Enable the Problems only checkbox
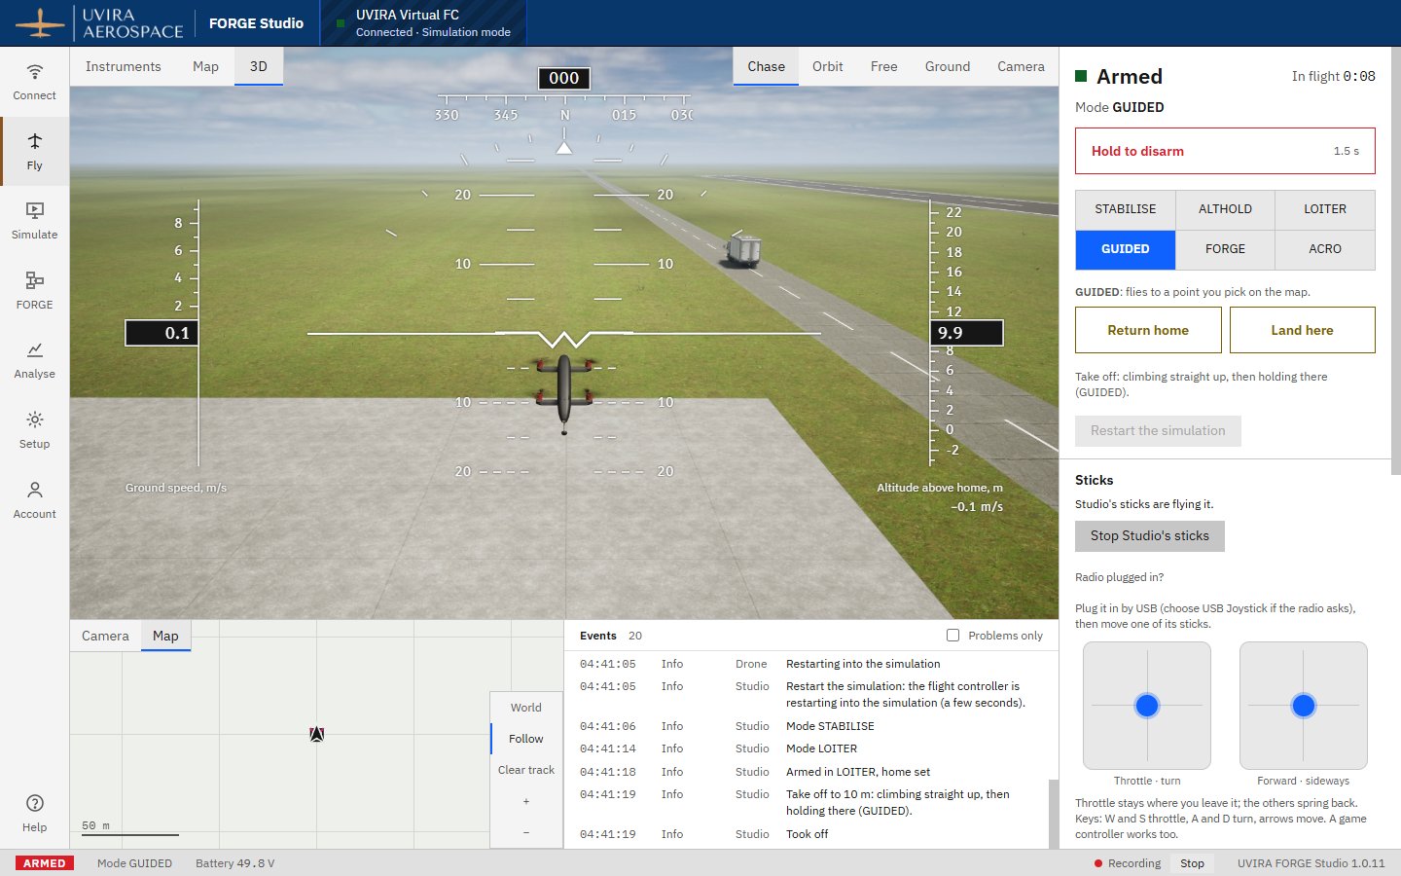1401x876 pixels. click(952, 635)
